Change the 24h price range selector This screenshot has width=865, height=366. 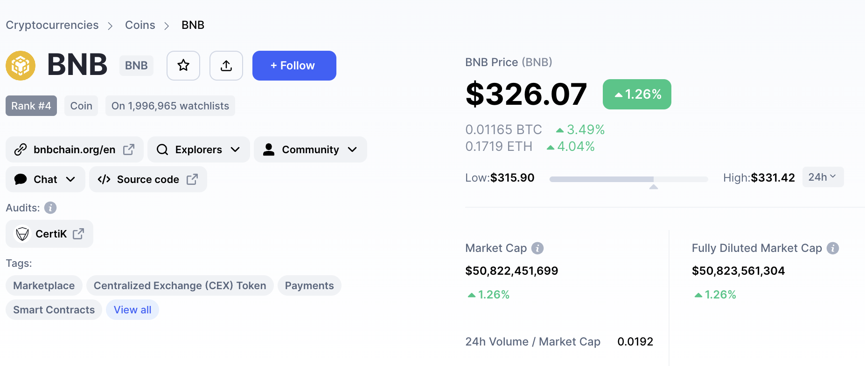tap(823, 177)
